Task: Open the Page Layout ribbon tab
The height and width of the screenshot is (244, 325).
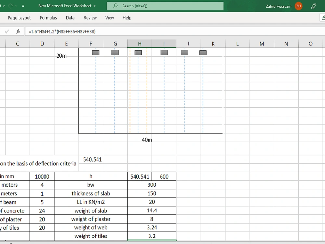Action: 19,18
